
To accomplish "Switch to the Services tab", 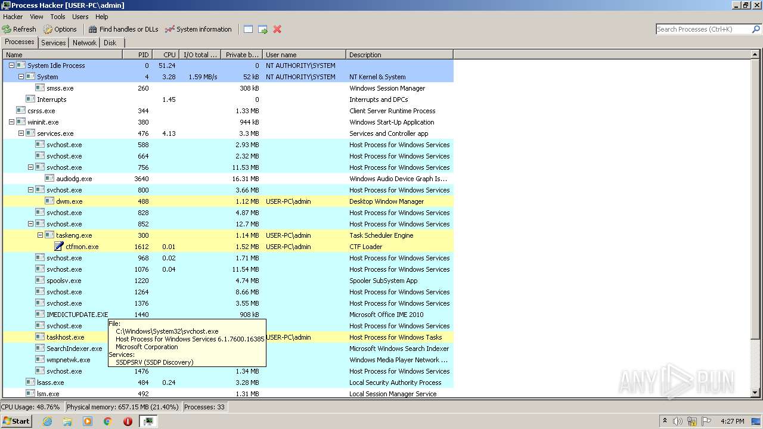I will click(54, 43).
